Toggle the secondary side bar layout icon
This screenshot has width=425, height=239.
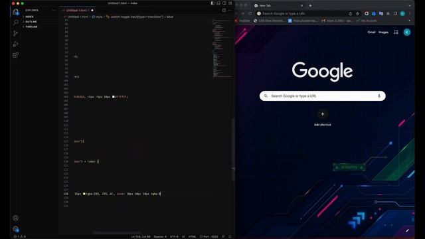pos(224,3)
